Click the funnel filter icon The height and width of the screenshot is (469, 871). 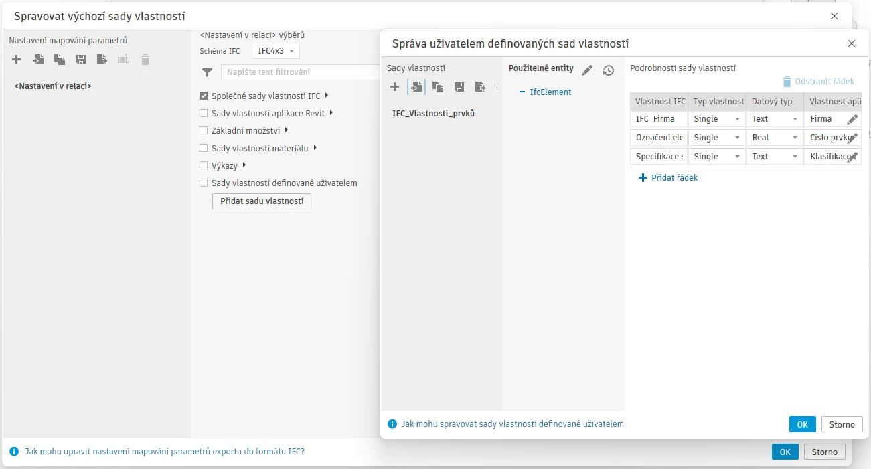click(x=208, y=72)
